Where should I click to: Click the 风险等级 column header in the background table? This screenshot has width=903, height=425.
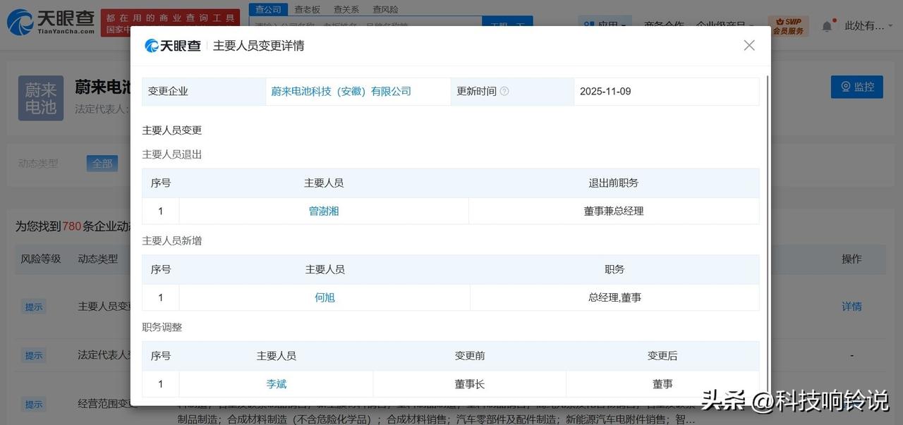(41, 259)
